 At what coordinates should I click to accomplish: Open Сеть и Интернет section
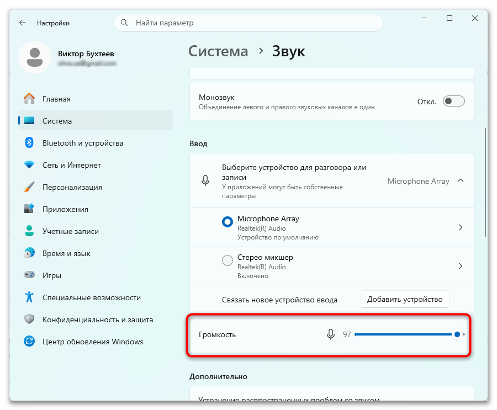click(96, 165)
